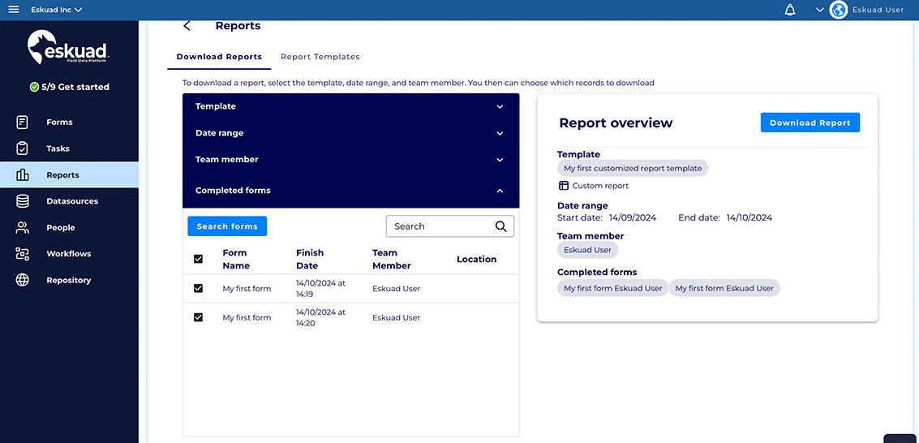Screen dimensions: 919x443
Task: Click the Datasources database icon
Action: pos(23,201)
